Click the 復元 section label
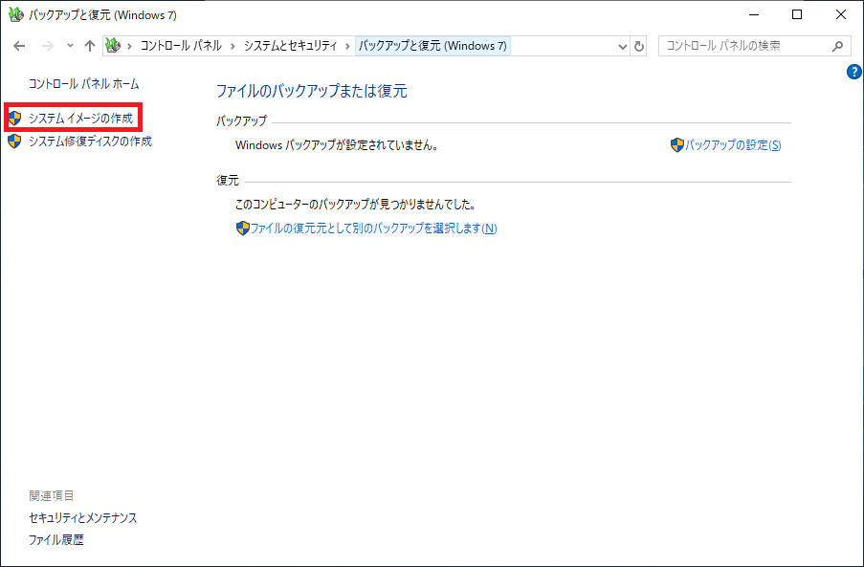 tap(228, 180)
